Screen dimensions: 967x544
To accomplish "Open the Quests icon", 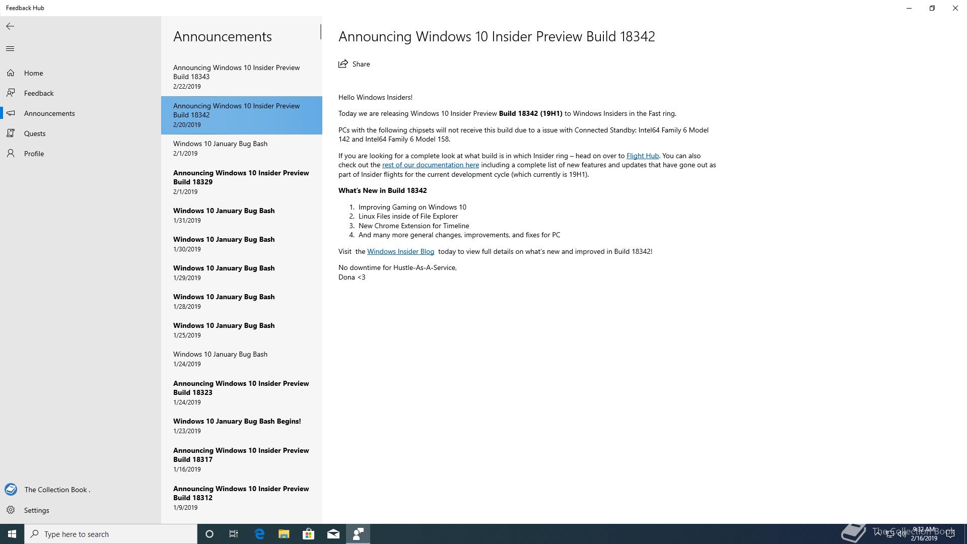I will tap(11, 133).
